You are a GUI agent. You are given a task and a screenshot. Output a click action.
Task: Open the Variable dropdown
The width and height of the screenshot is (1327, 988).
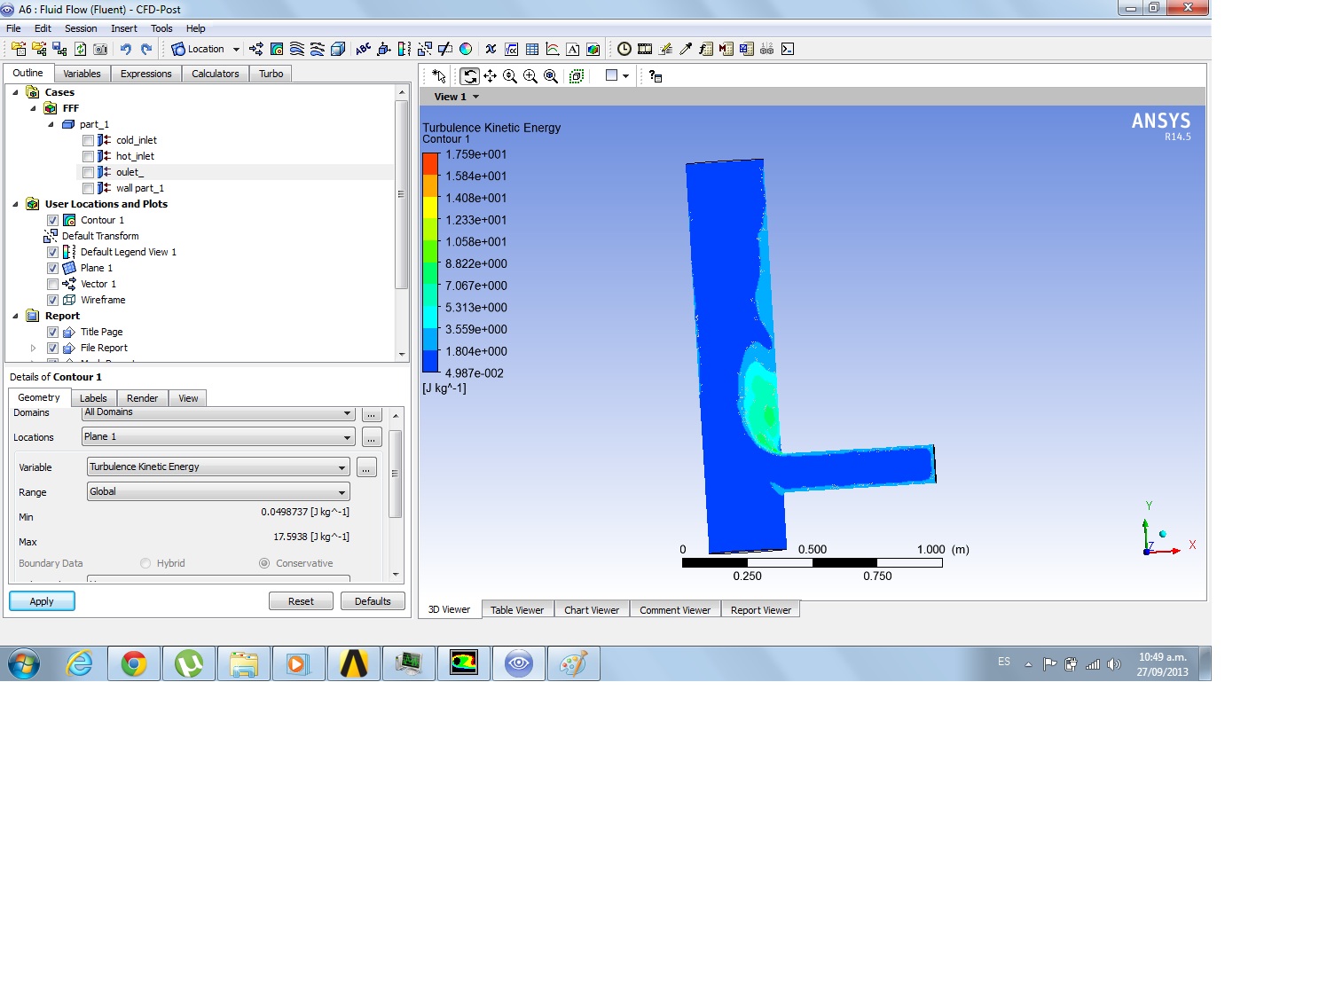click(x=218, y=467)
